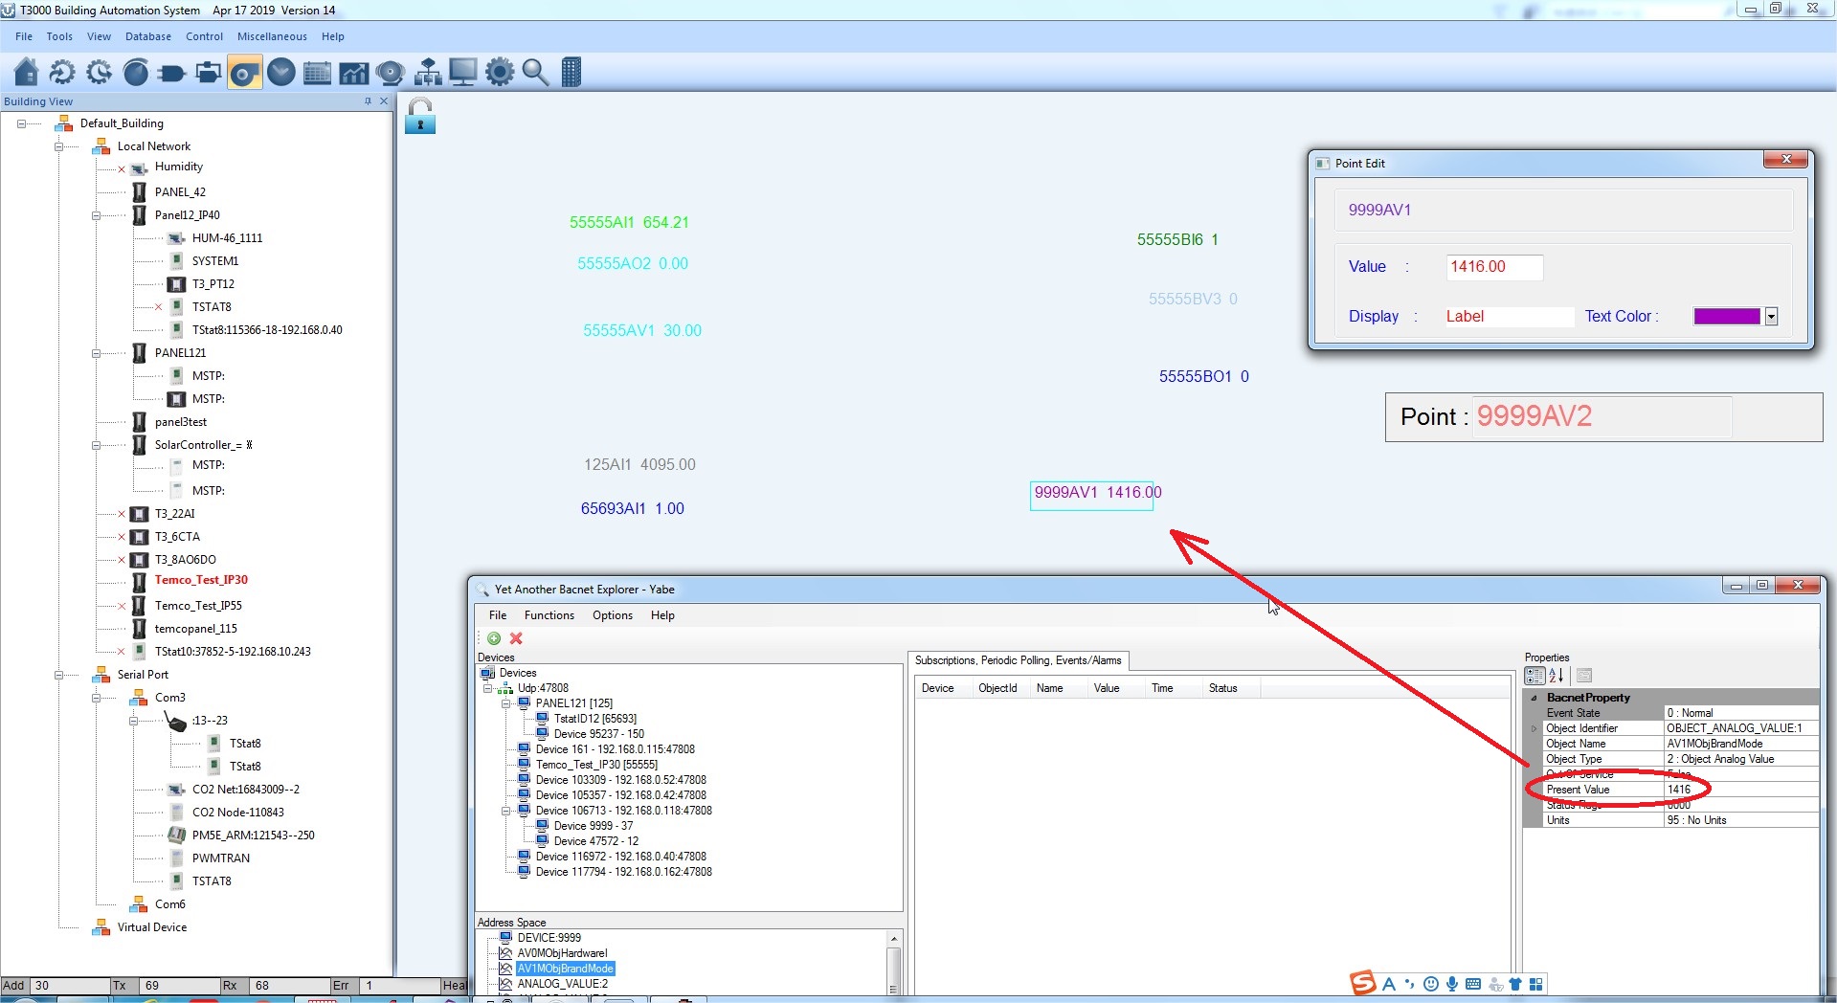Click the Sogou S input method icon

(1363, 983)
